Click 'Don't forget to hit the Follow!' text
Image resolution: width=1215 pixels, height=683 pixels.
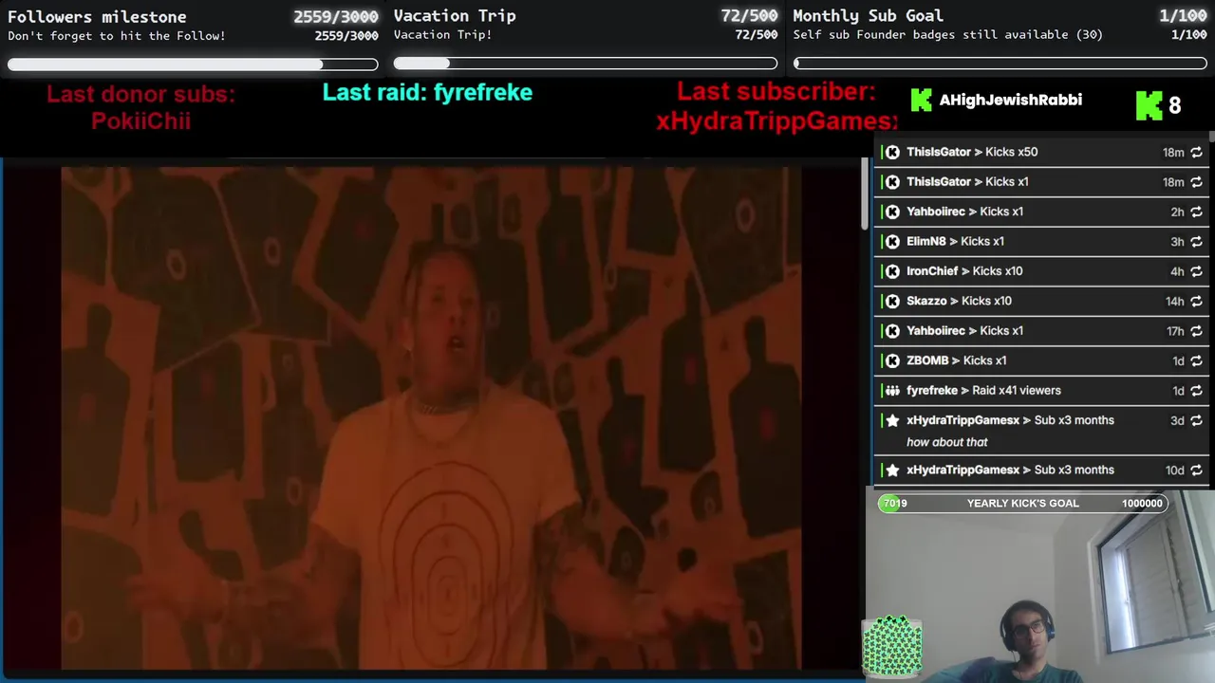[x=117, y=36]
